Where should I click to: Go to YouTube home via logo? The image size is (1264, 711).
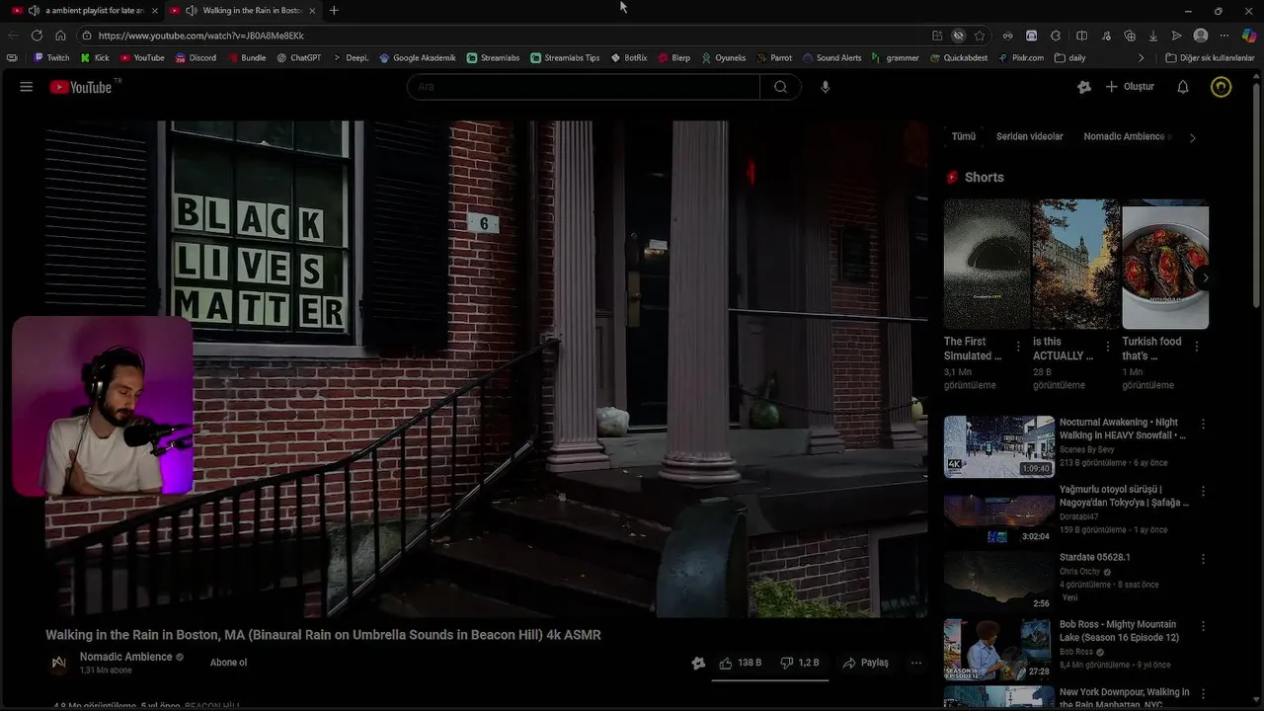[81, 87]
